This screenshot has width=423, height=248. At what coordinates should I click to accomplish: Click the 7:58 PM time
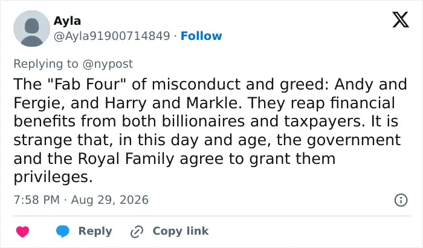click(x=37, y=200)
